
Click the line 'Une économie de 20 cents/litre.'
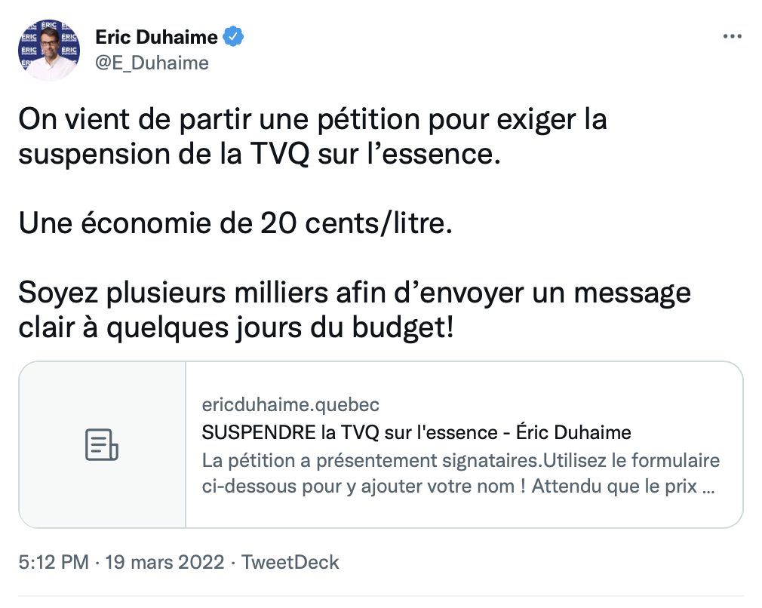(235, 223)
